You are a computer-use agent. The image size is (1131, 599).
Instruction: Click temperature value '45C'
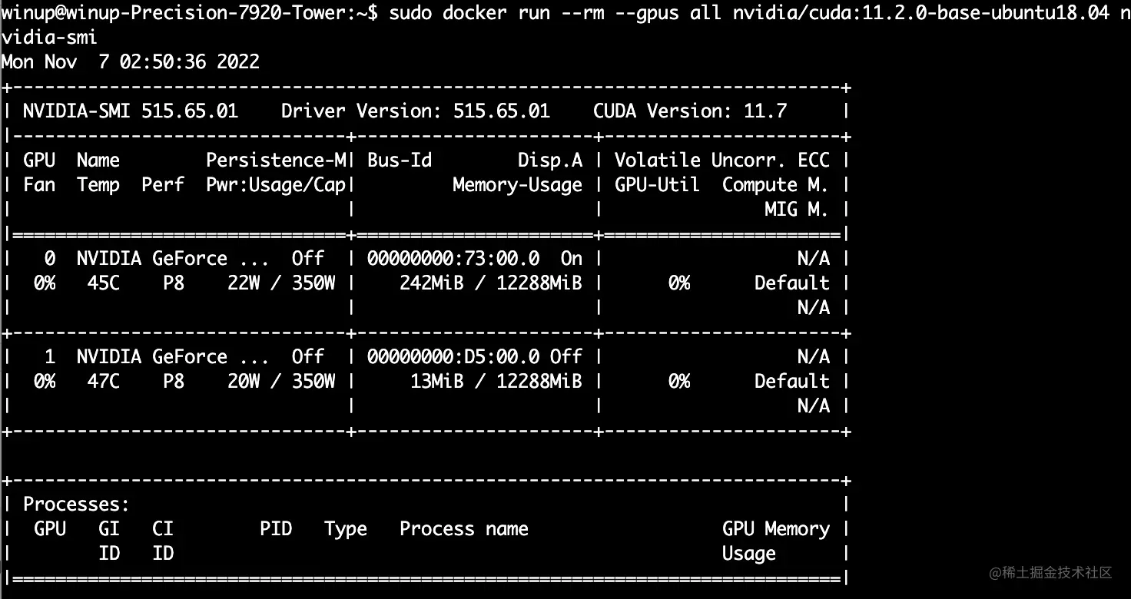[x=104, y=283]
